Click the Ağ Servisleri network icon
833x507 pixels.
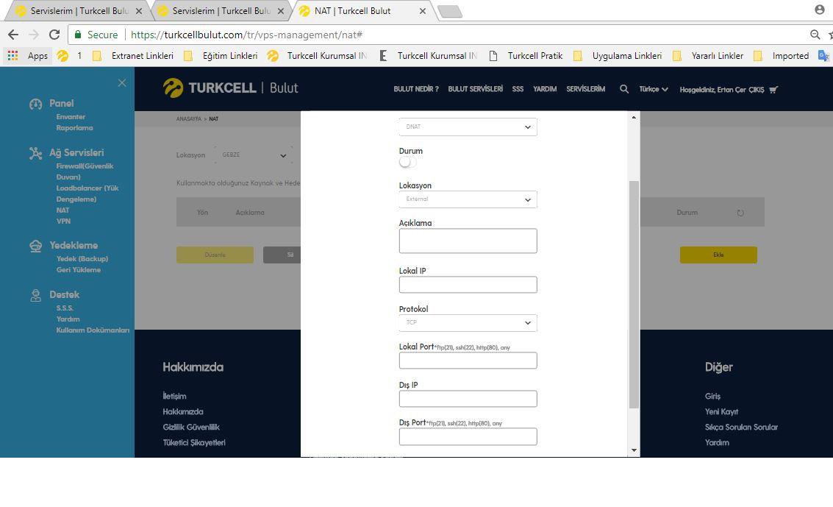pyautogui.click(x=35, y=153)
